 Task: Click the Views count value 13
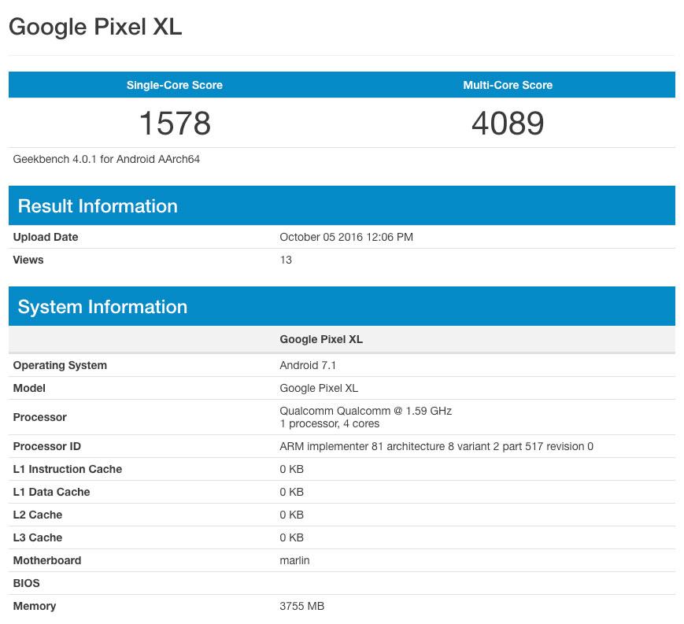[286, 260]
